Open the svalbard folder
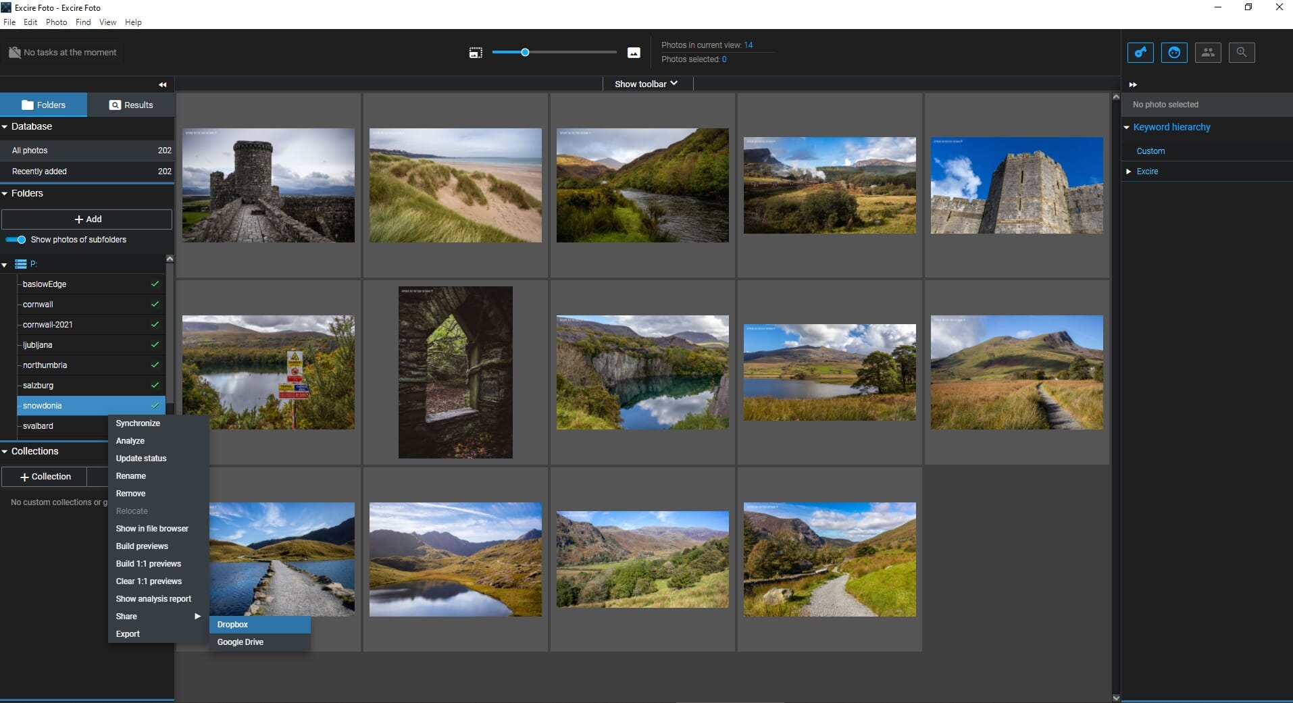Image resolution: width=1293 pixels, height=703 pixels. (63, 425)
